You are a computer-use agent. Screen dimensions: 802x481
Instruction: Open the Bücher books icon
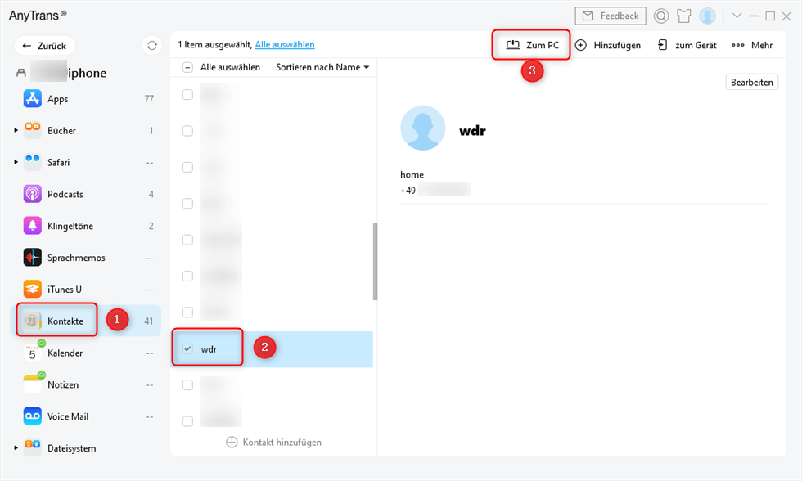click(32, 130)
